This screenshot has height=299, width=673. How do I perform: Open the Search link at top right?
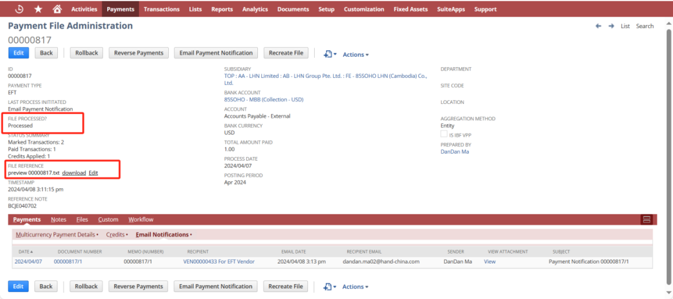(x=645, y=26)
